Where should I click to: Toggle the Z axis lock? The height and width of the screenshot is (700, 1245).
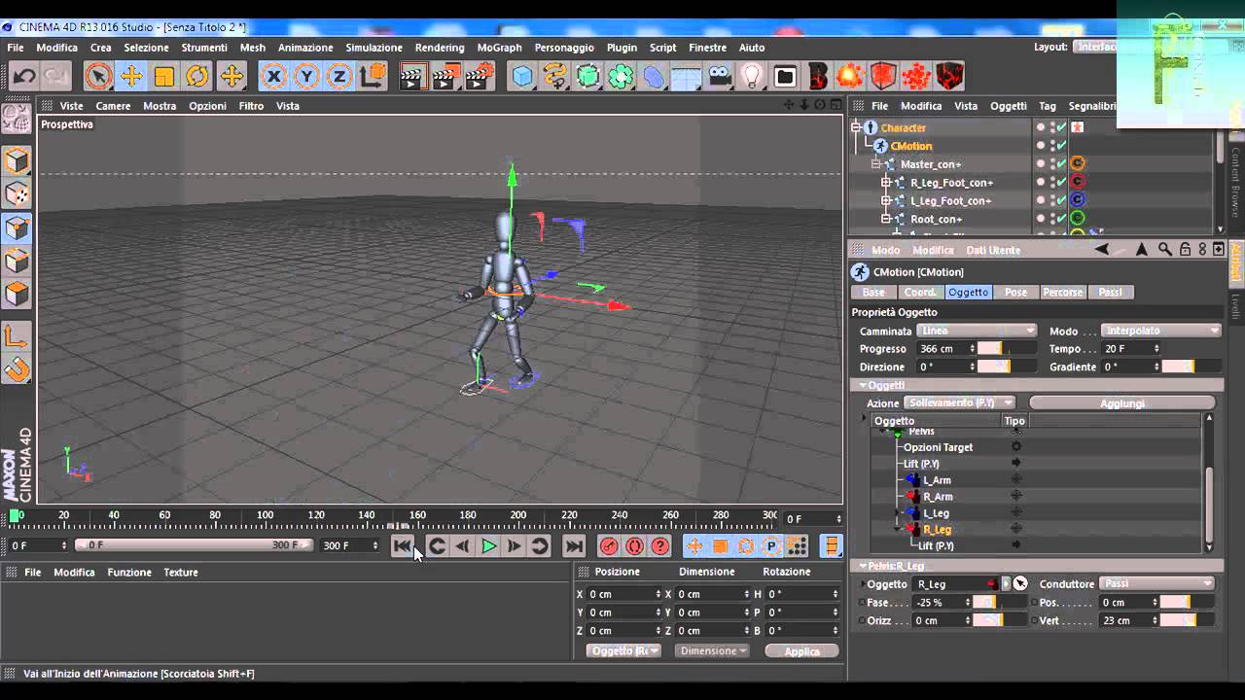coord(339,76)
